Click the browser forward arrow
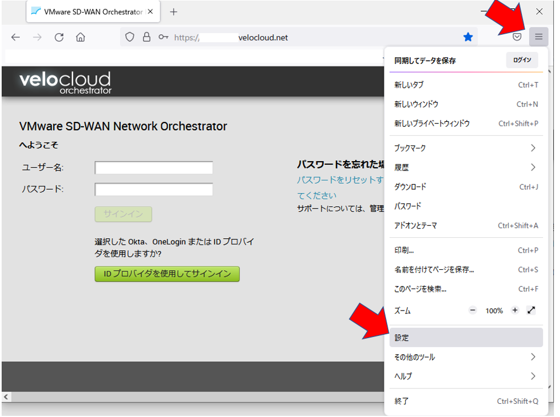The height and width of the screenshot is (417, 560). [x=37, y=37]
